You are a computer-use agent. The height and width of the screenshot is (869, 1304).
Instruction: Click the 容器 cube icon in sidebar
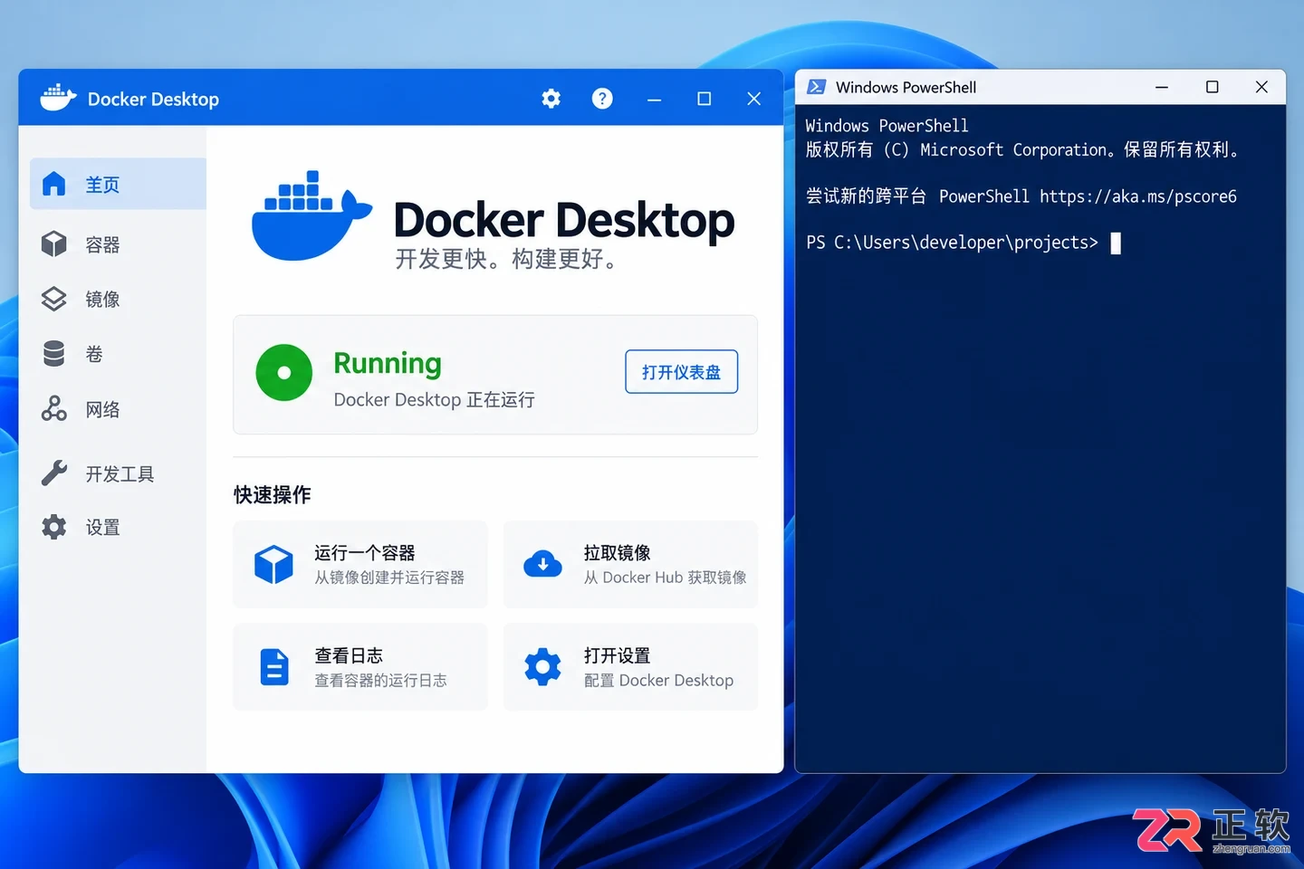(54, 244)
